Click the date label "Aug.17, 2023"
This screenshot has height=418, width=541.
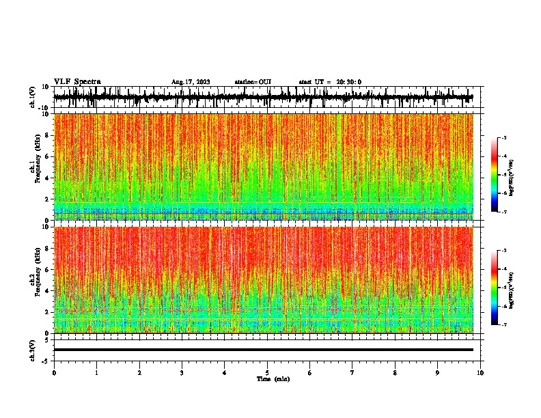click(191, 82)
